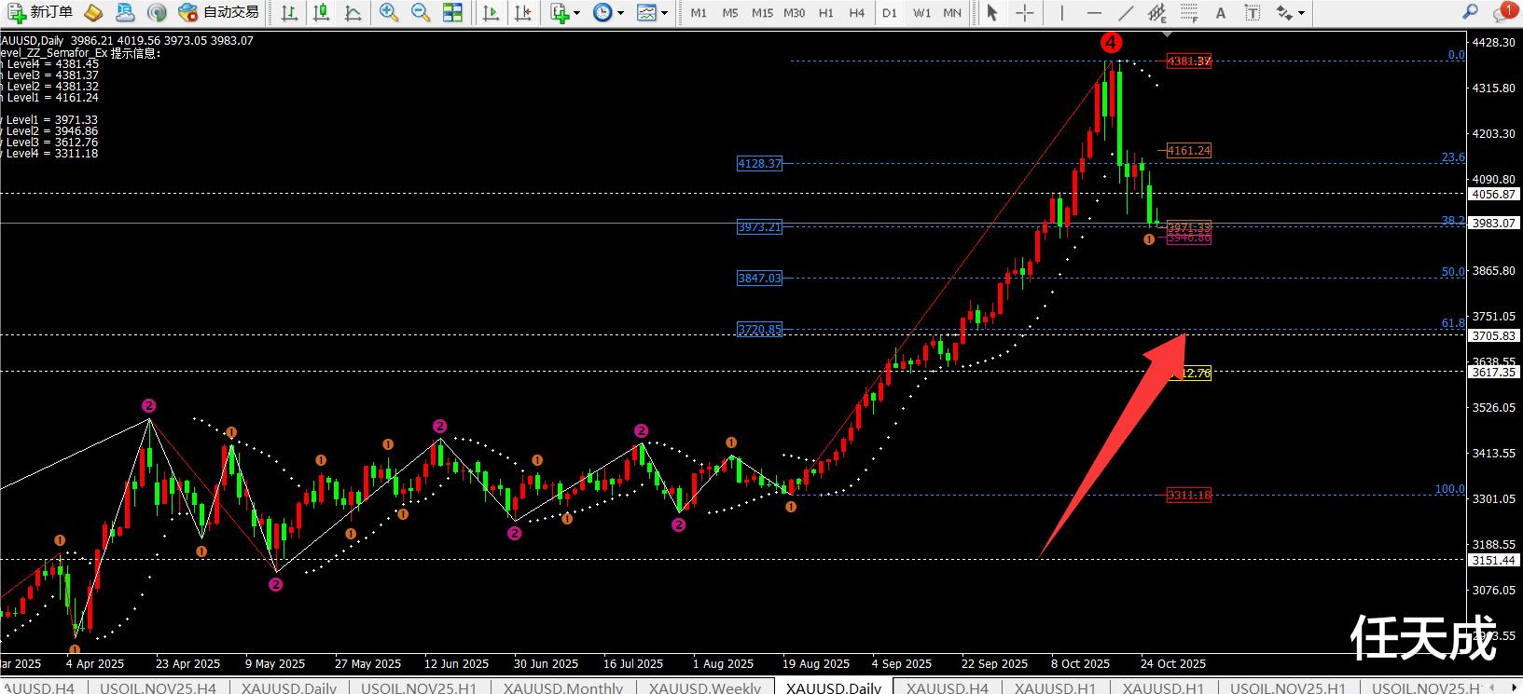The width and height of the screenshot is (1523, 694).
Task: Open the search magnifier in the toolbar
Action: pos(1471,12)
